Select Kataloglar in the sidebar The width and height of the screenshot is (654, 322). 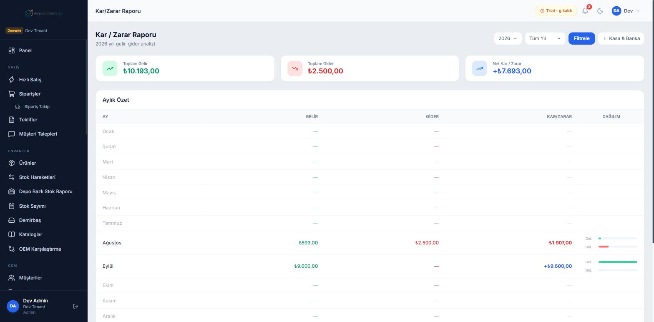tap(30, 234)
